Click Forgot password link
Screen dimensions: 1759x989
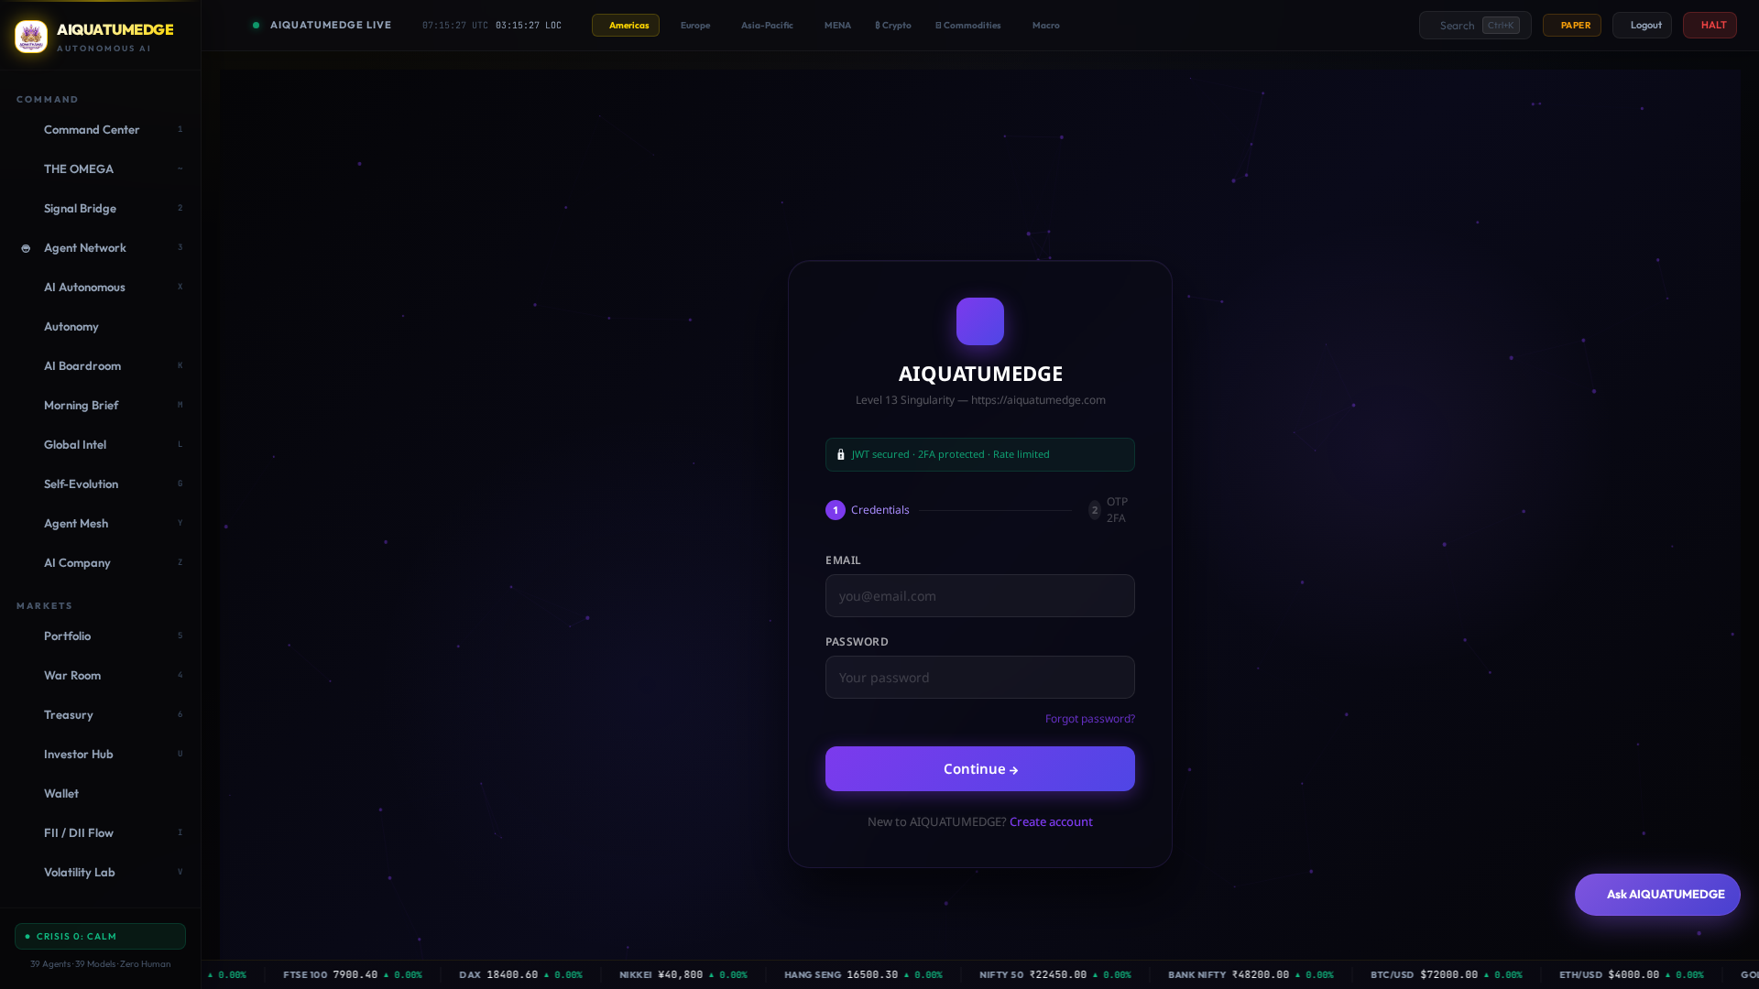1090,719
